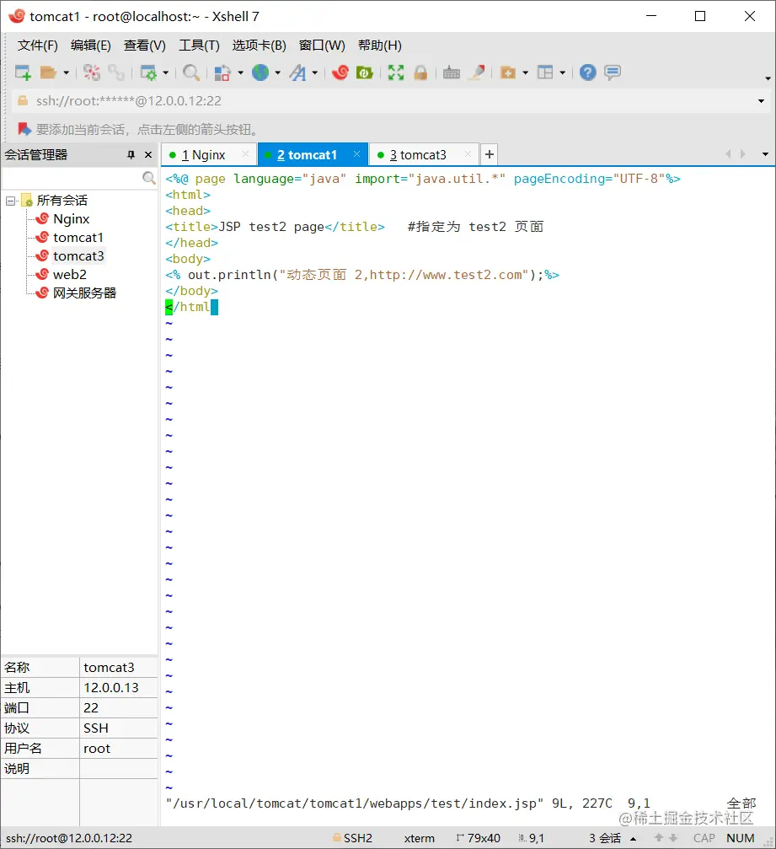Open session Properties gear icon
Screen dimensions: 776x849
148,72
